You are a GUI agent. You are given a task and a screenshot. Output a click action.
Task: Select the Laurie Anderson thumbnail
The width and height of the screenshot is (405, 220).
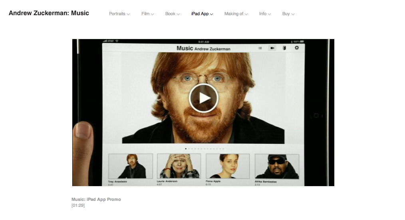(x=179, y=166)
